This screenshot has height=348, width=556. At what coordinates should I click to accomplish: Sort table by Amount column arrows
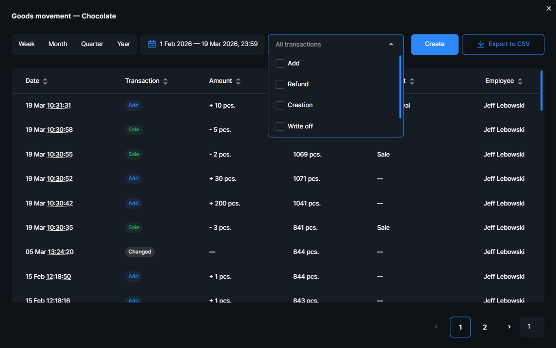click(238, 81)
